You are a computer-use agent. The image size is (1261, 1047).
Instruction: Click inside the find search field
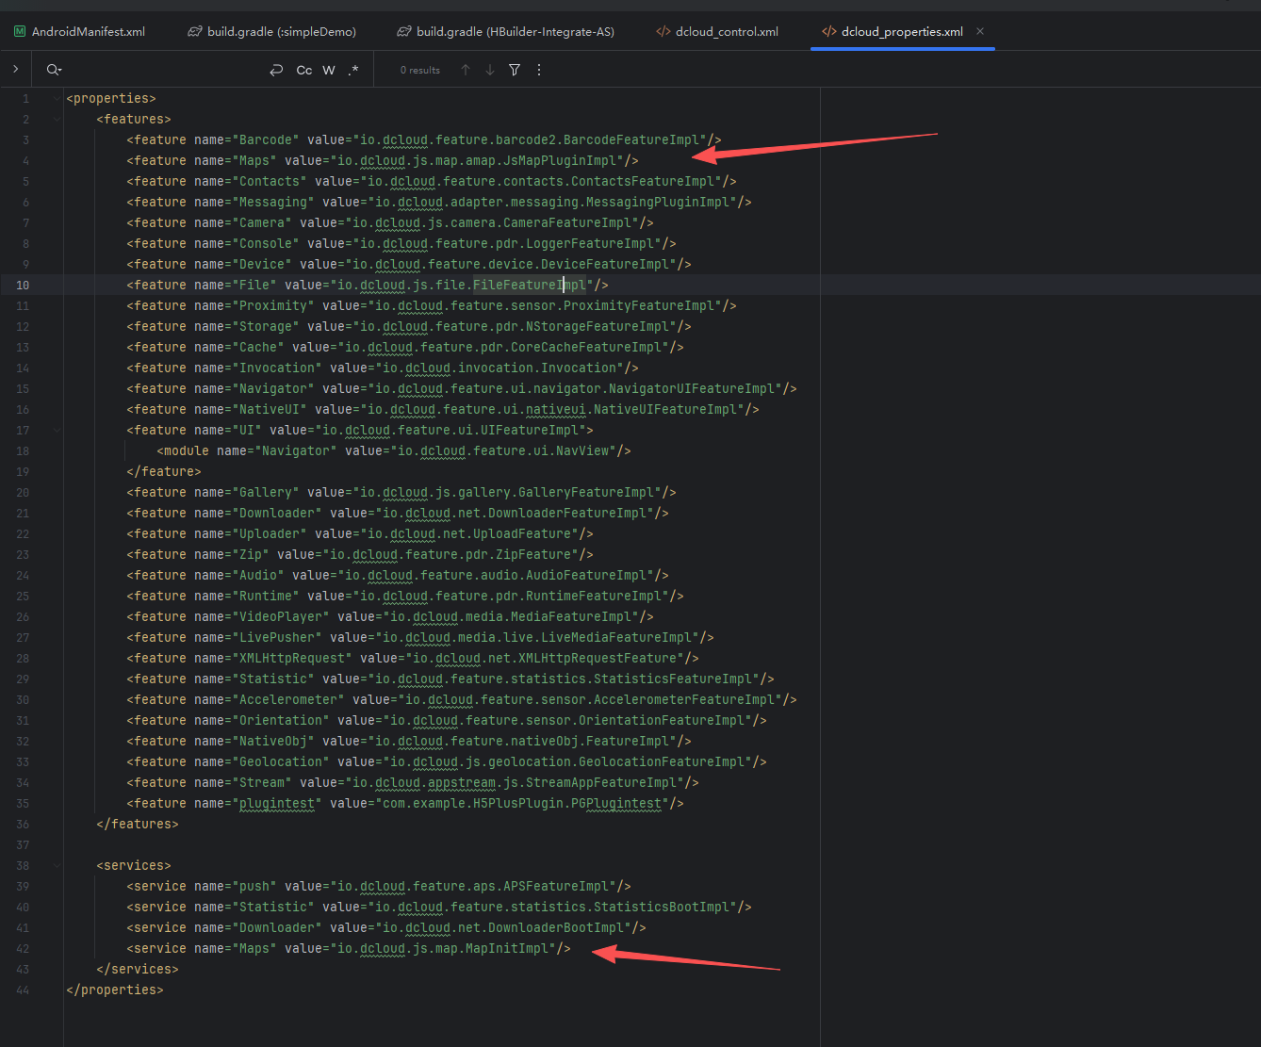(165, 70)
